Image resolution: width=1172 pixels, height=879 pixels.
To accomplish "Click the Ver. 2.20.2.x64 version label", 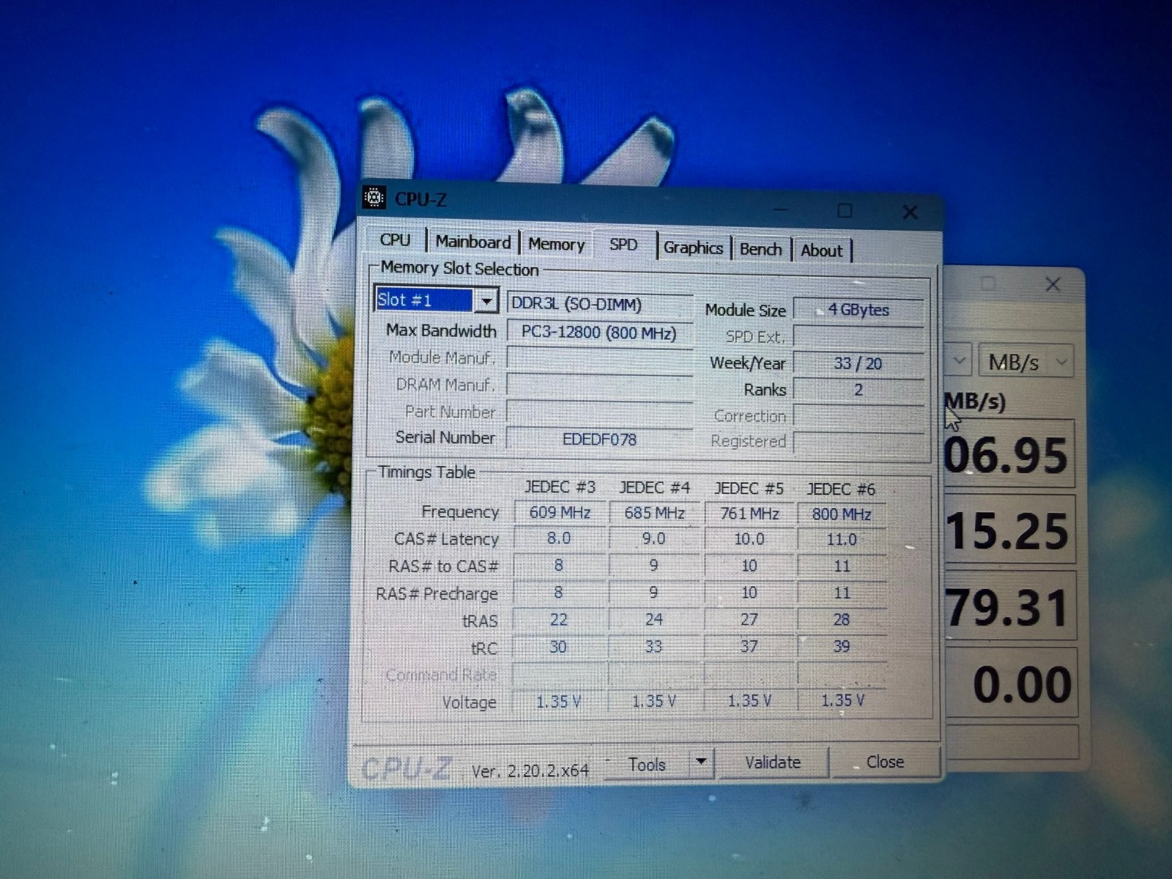I will click(x=530, y=771).
